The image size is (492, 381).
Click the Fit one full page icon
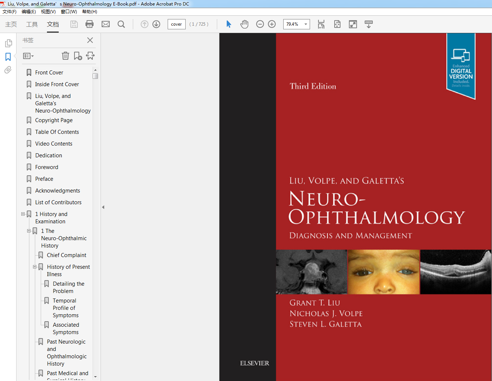[x=338, y=24]
